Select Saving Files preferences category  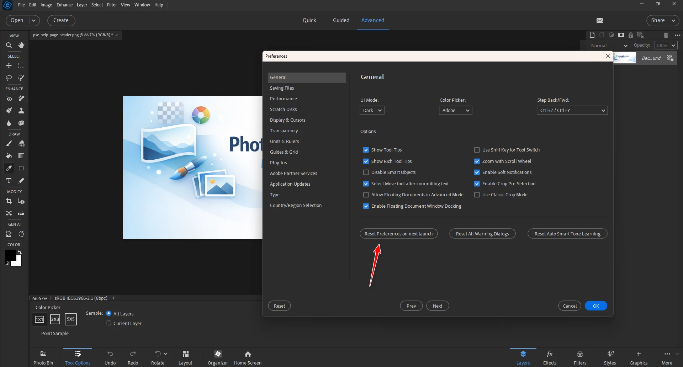[x=307, y=88]
